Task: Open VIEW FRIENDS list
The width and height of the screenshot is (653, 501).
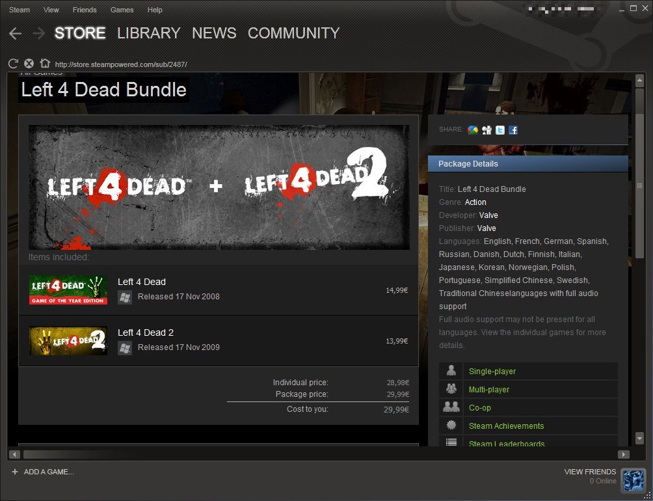Action: pos(590,472)
